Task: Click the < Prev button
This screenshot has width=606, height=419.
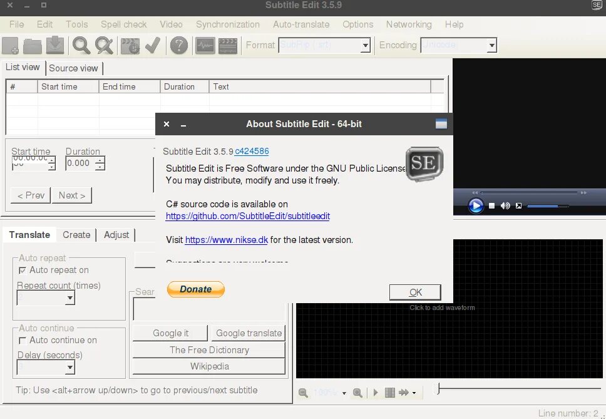Action: click(31, 195)
